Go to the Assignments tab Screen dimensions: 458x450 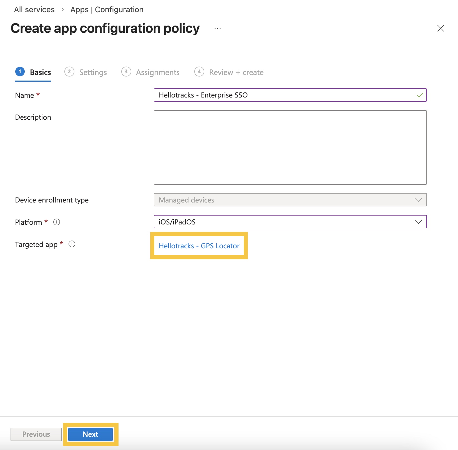pos(158,72)
